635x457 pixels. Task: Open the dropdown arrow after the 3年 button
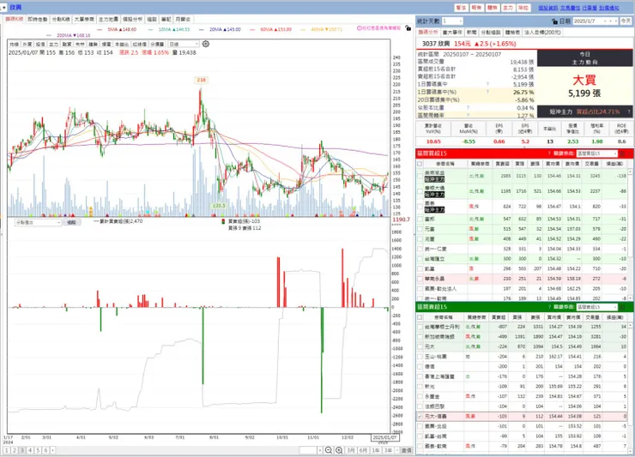coord(396,450)
